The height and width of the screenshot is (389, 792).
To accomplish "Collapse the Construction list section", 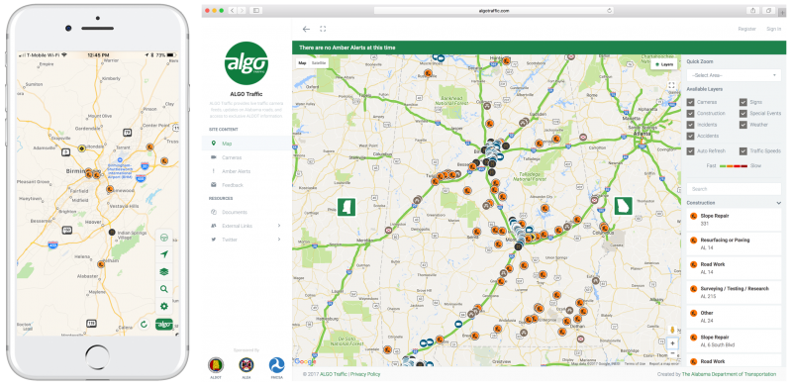I will 778,203.
